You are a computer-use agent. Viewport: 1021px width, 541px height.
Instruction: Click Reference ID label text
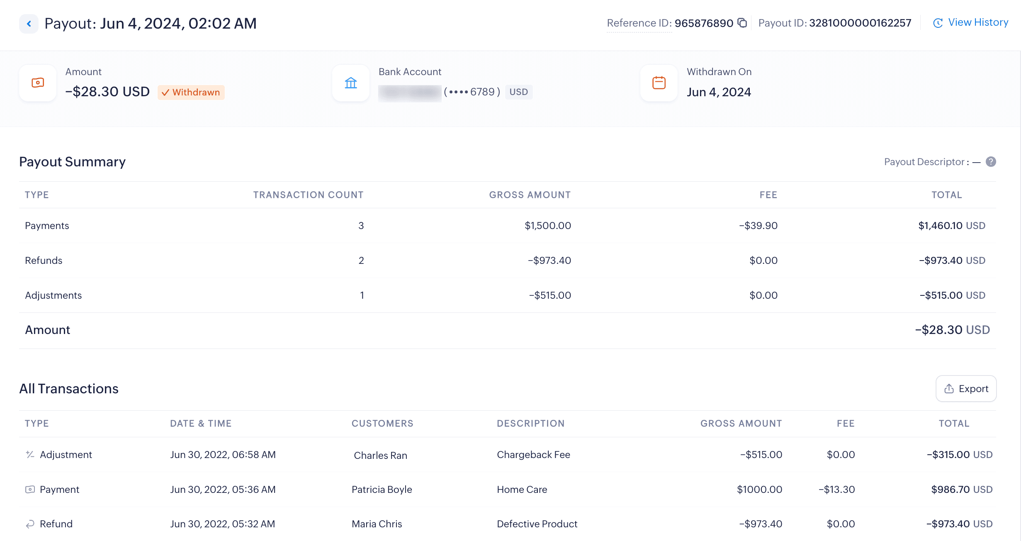[639, 23]
